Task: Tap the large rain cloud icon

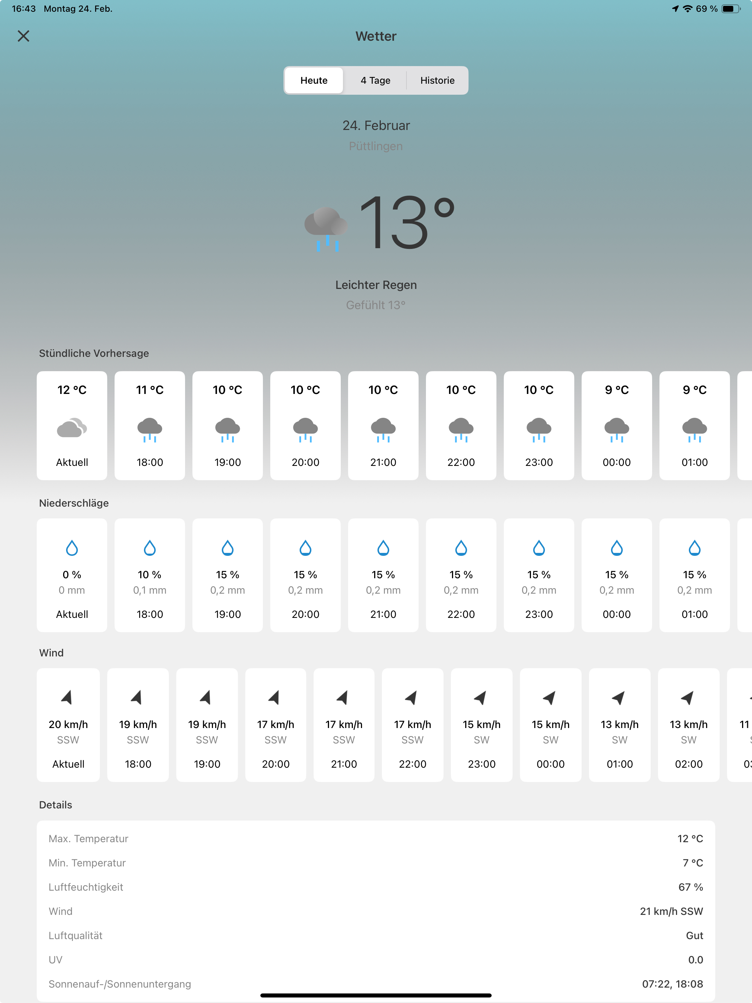Action: (x=326, y=229)
